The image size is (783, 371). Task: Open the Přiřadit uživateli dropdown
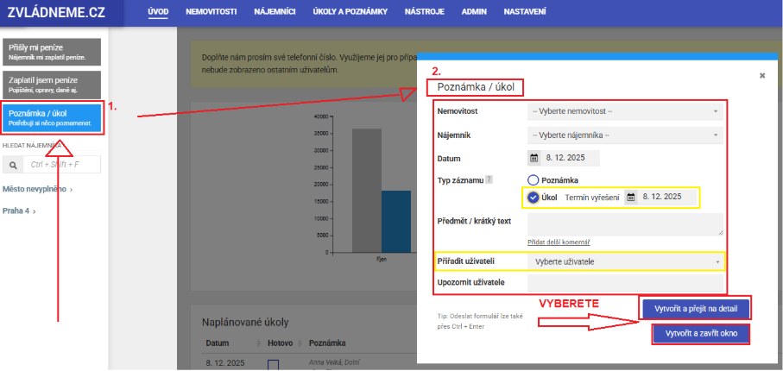(x=625, y=261)
